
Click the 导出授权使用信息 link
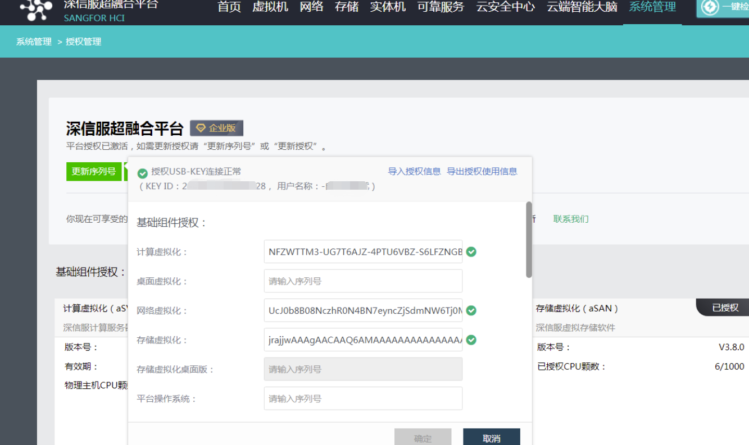pyautogui.click(x=482, y=171)
